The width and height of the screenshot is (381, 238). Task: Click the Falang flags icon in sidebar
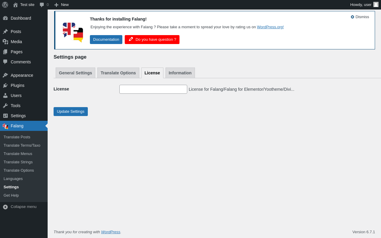[5, 126]
